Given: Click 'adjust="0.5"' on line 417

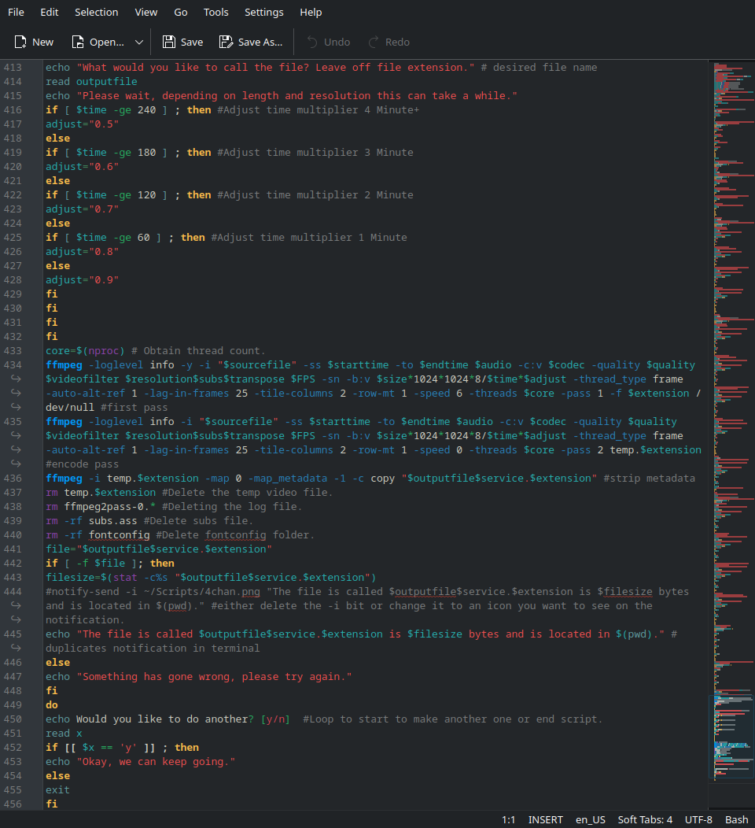Looking at the screenshot, I should (x=82, y=124).
